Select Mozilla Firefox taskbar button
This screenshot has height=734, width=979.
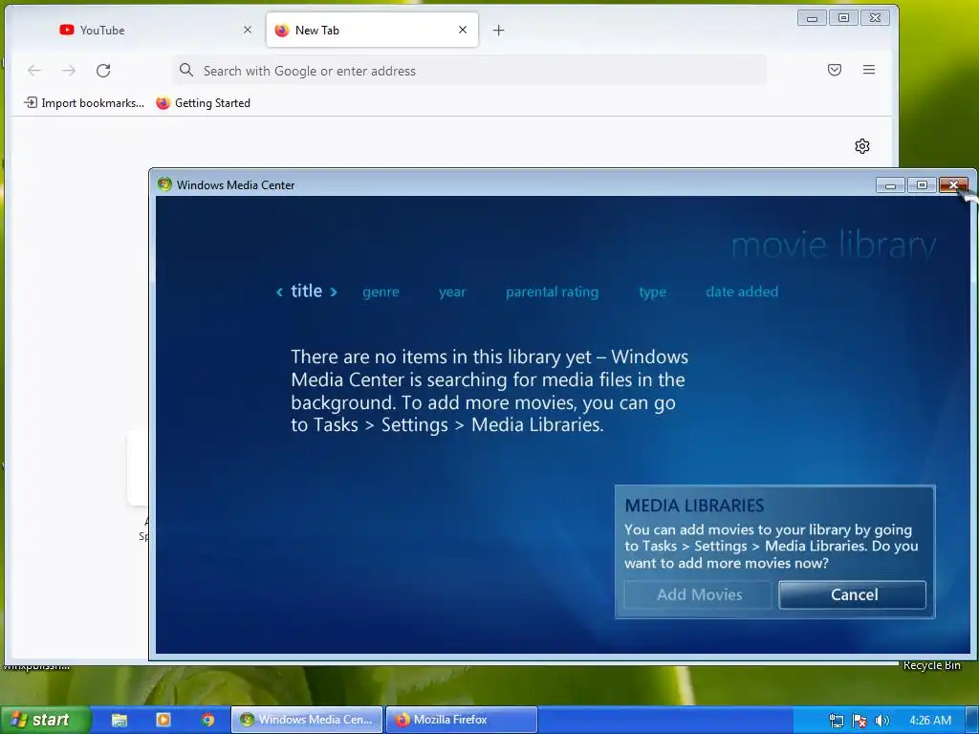click(x=462, y=720)
